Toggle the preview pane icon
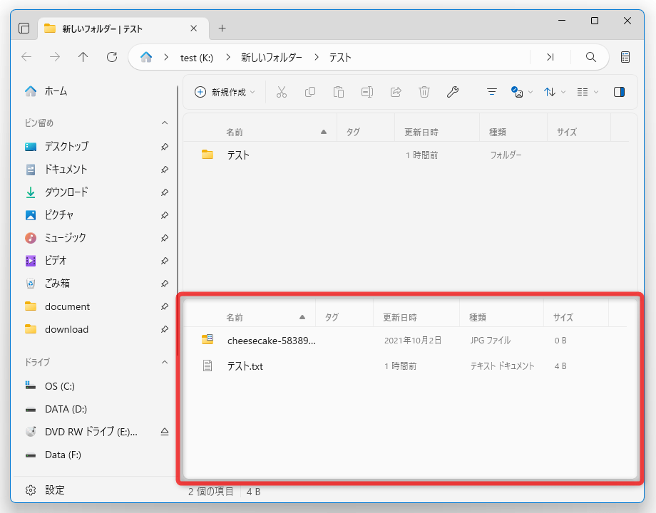Image resolution: width=656 pixels, height=513 pixels. click(x=619, y=92)
